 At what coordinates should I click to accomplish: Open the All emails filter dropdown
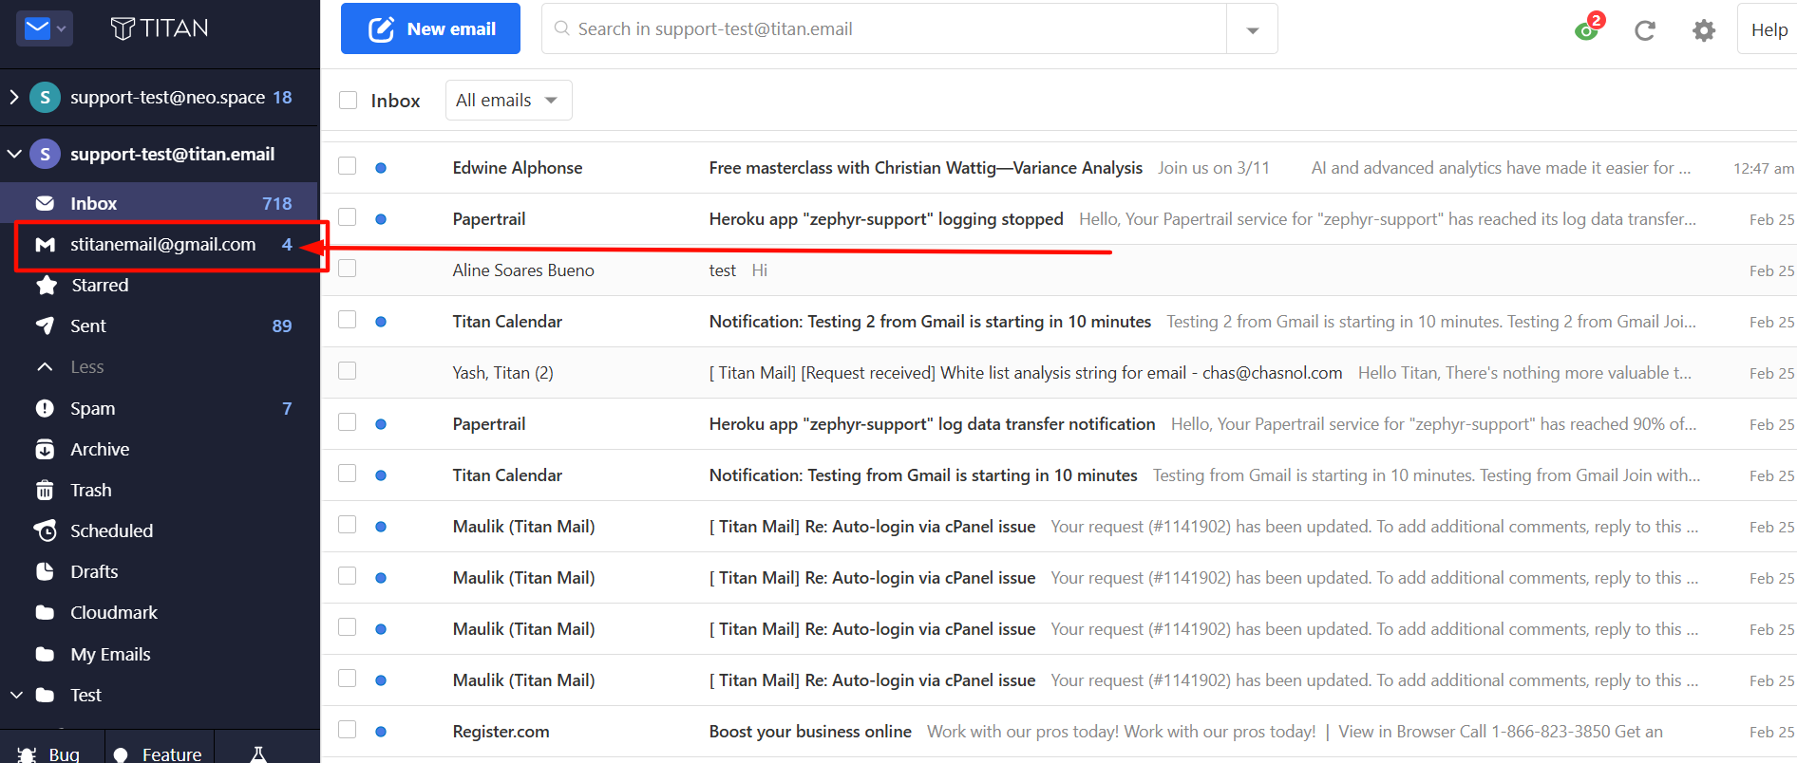click(508, 101)
